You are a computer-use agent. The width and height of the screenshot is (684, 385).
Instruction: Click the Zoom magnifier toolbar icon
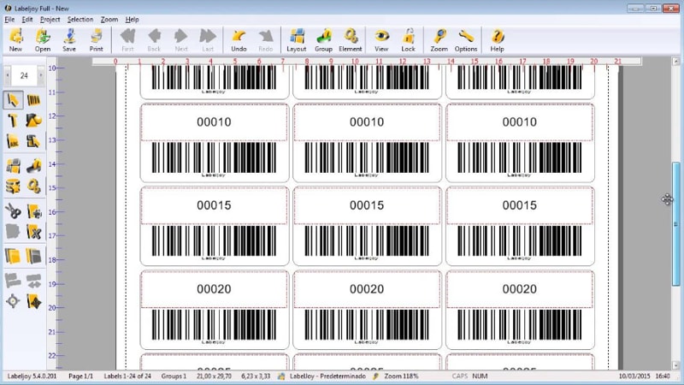click(x=439, y=40)
